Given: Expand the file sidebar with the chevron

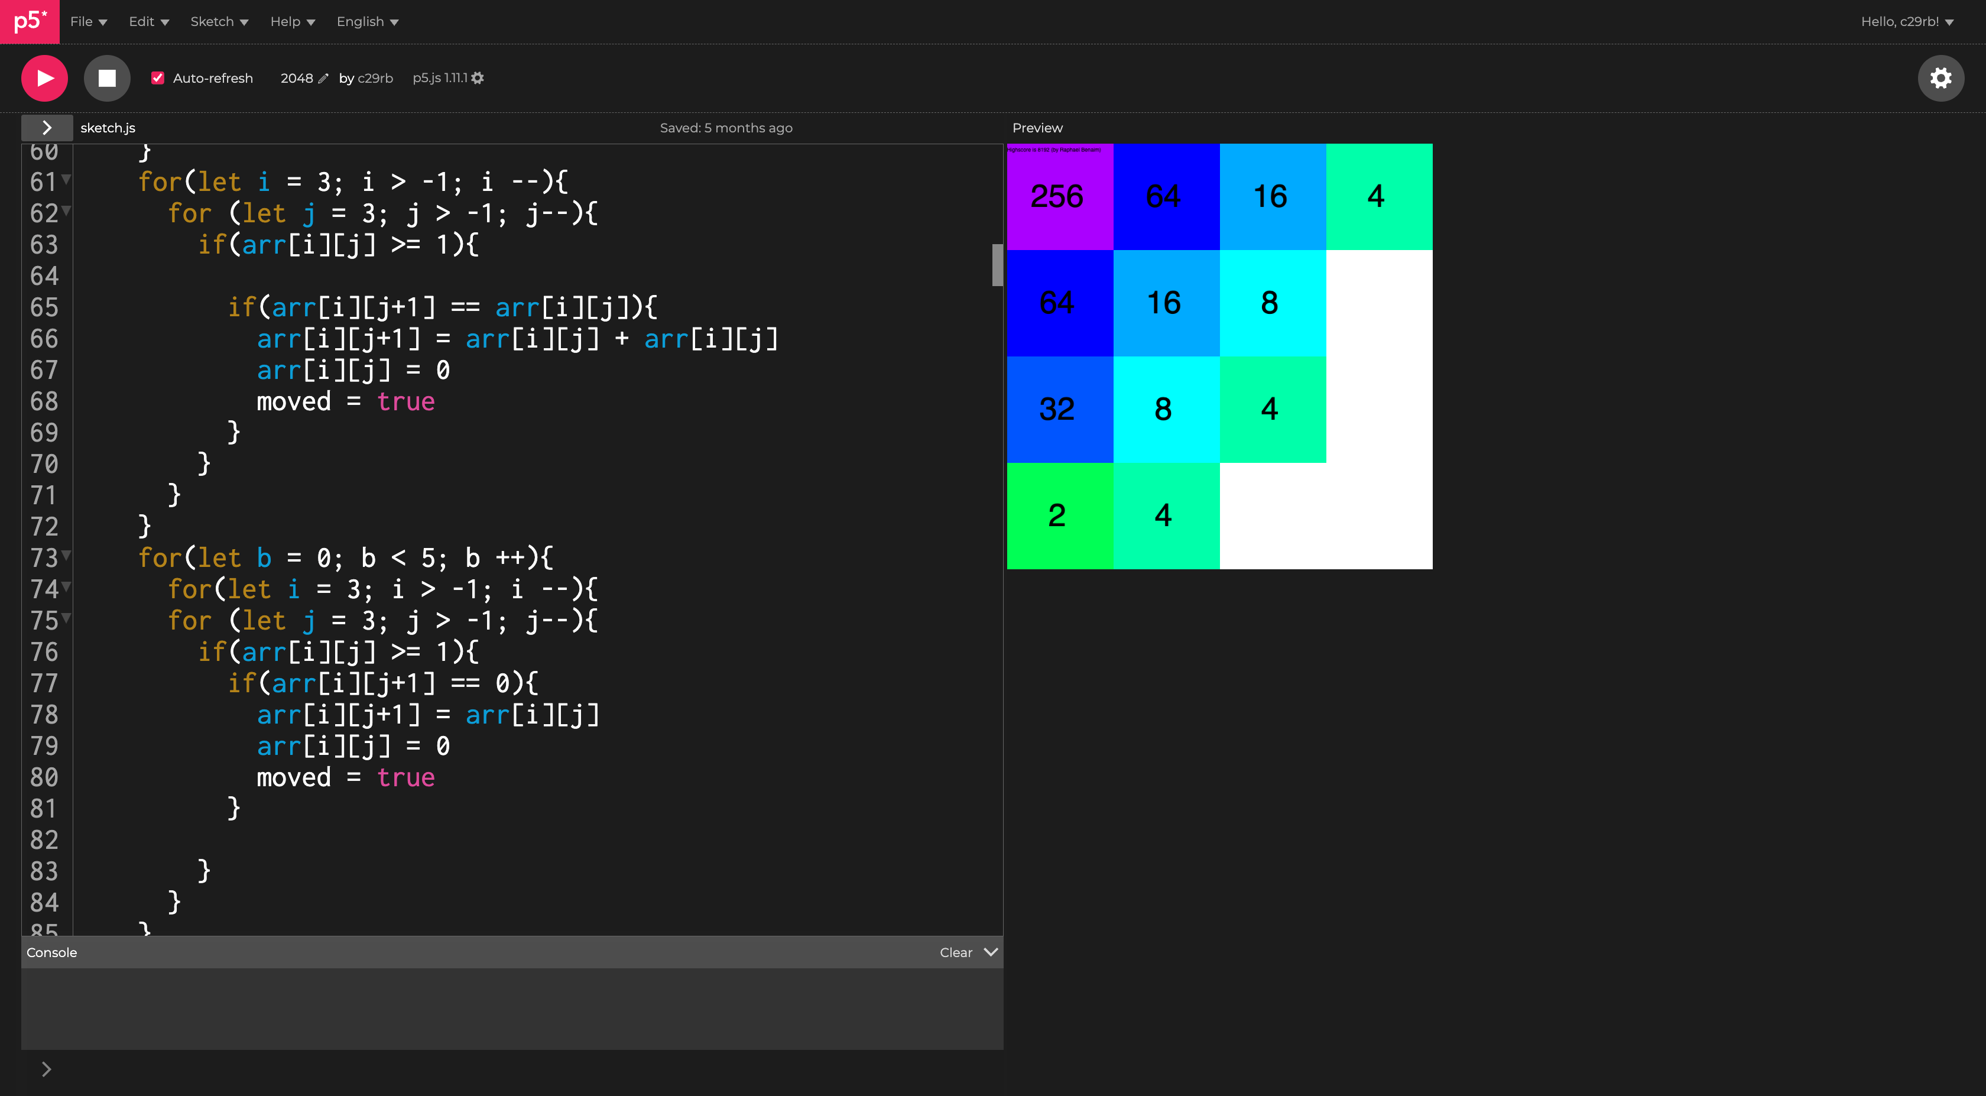Looking at the screenshot, I should coord(47,127).
